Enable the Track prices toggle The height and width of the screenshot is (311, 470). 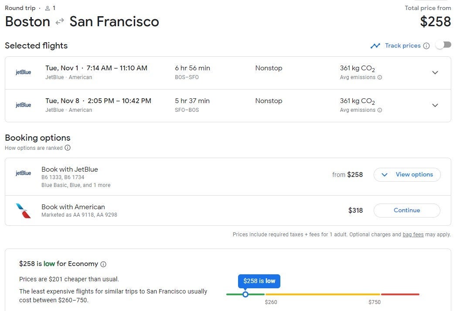pyautogui.click(x=443, y=45)
